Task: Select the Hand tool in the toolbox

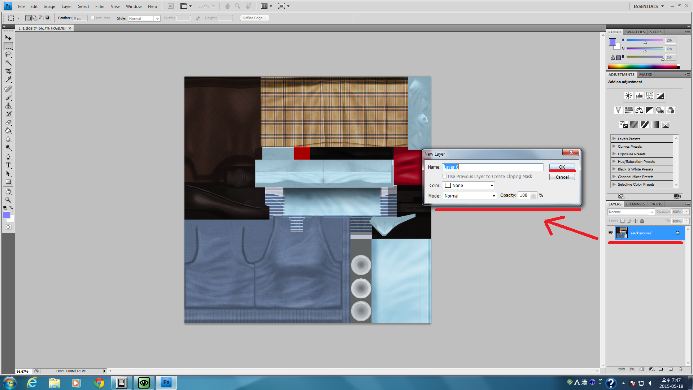Action: (8, 191)
